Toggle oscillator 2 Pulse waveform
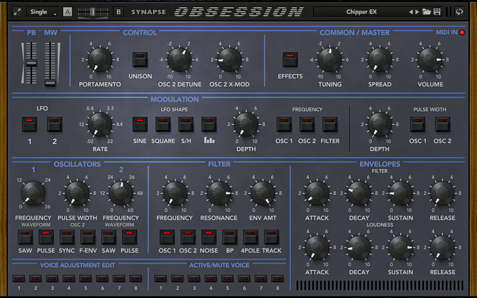Screen dimensions: 477x298 point(129,237)
